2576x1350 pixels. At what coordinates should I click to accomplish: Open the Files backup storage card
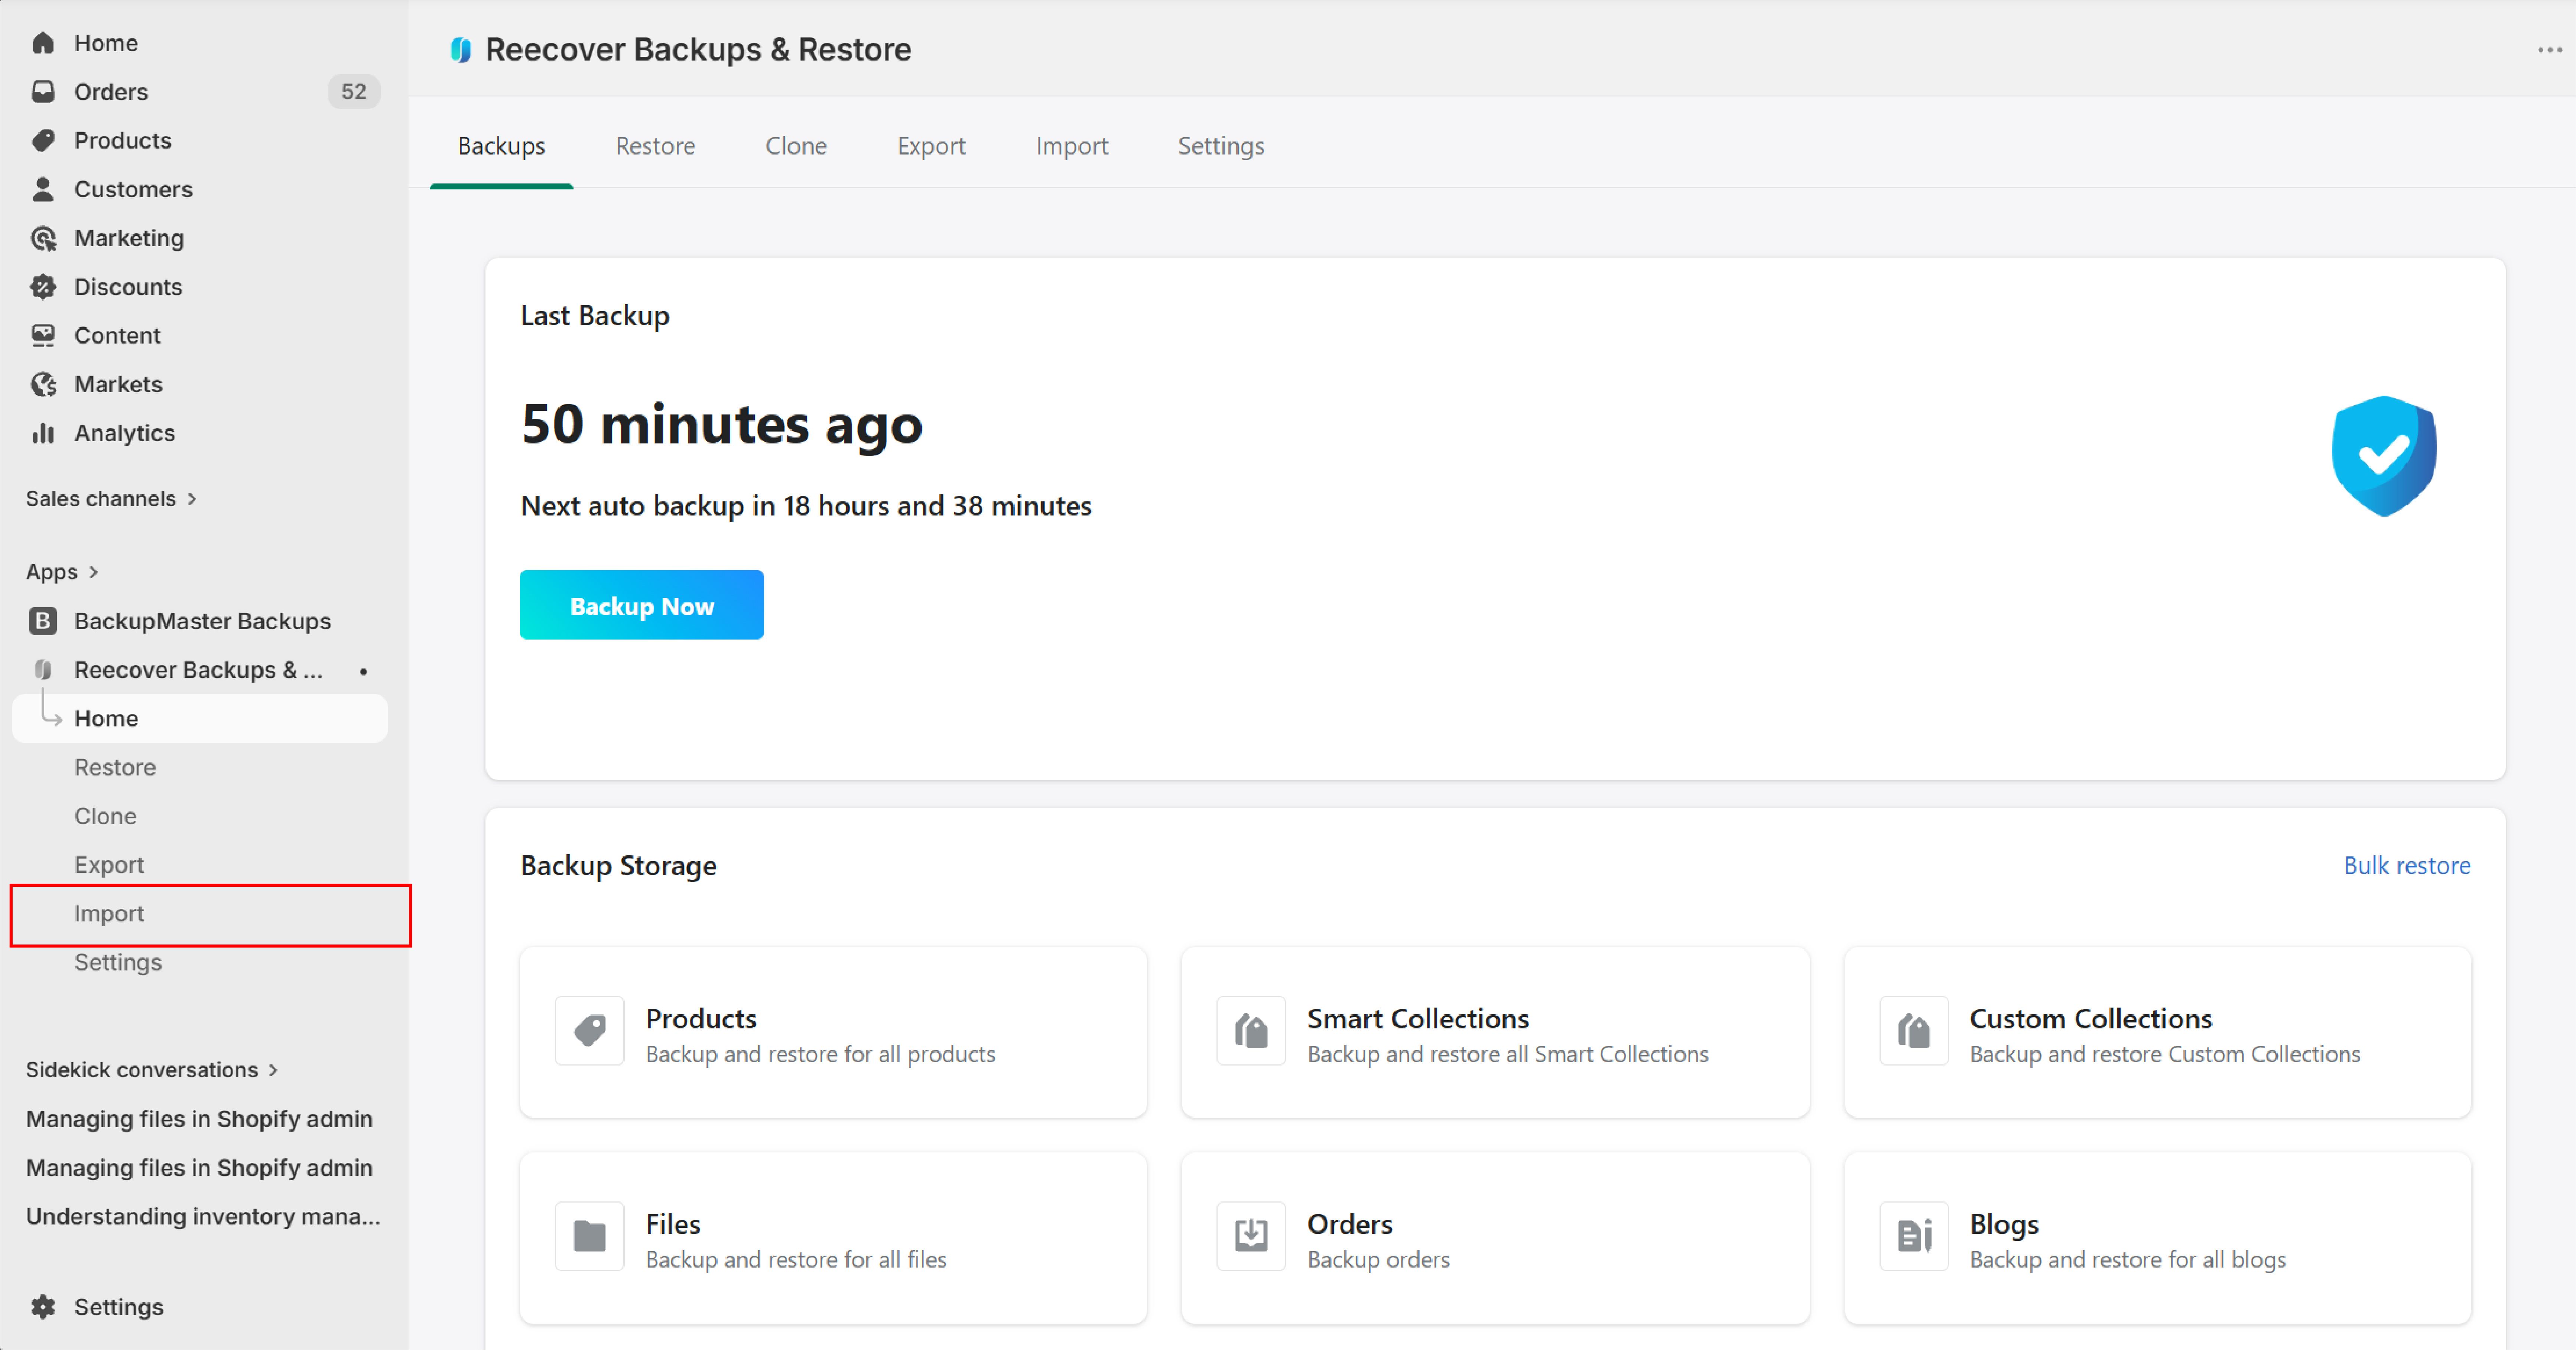833,1238
